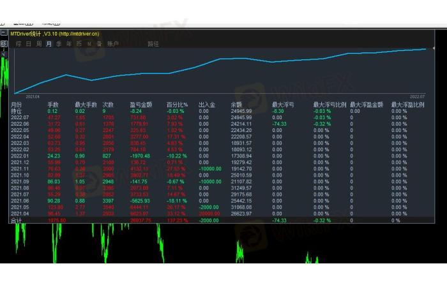Switch to the 季 quarterly tab

[x=59, y=44]
